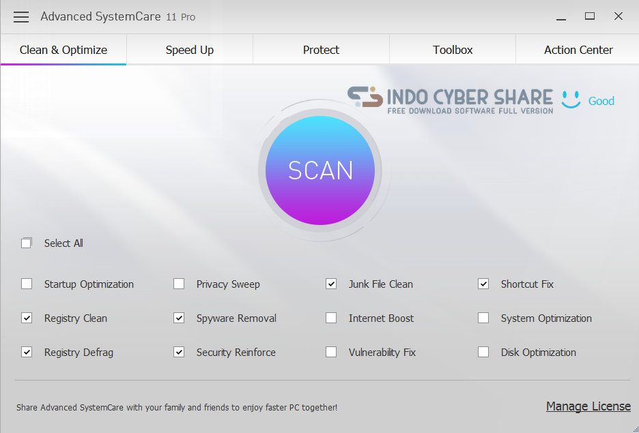Enable the Select All checkbox
This screenshot has height=433, width=639.
pos(26,243)
